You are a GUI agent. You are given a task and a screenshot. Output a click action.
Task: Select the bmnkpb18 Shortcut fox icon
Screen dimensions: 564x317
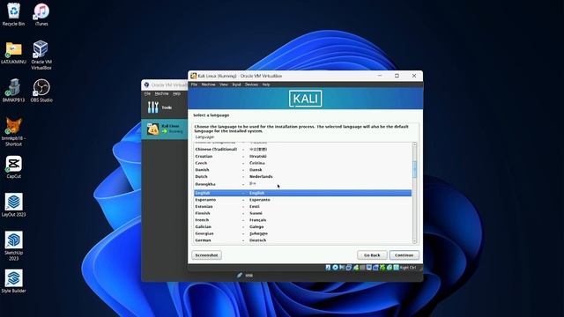(x=13, y=131)
